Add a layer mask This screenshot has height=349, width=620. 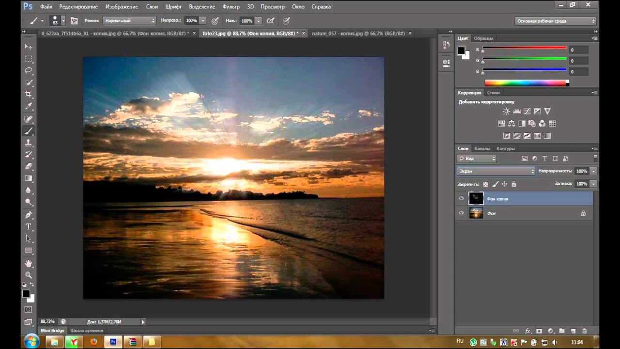pyautogui.click(x=539, y=331)
